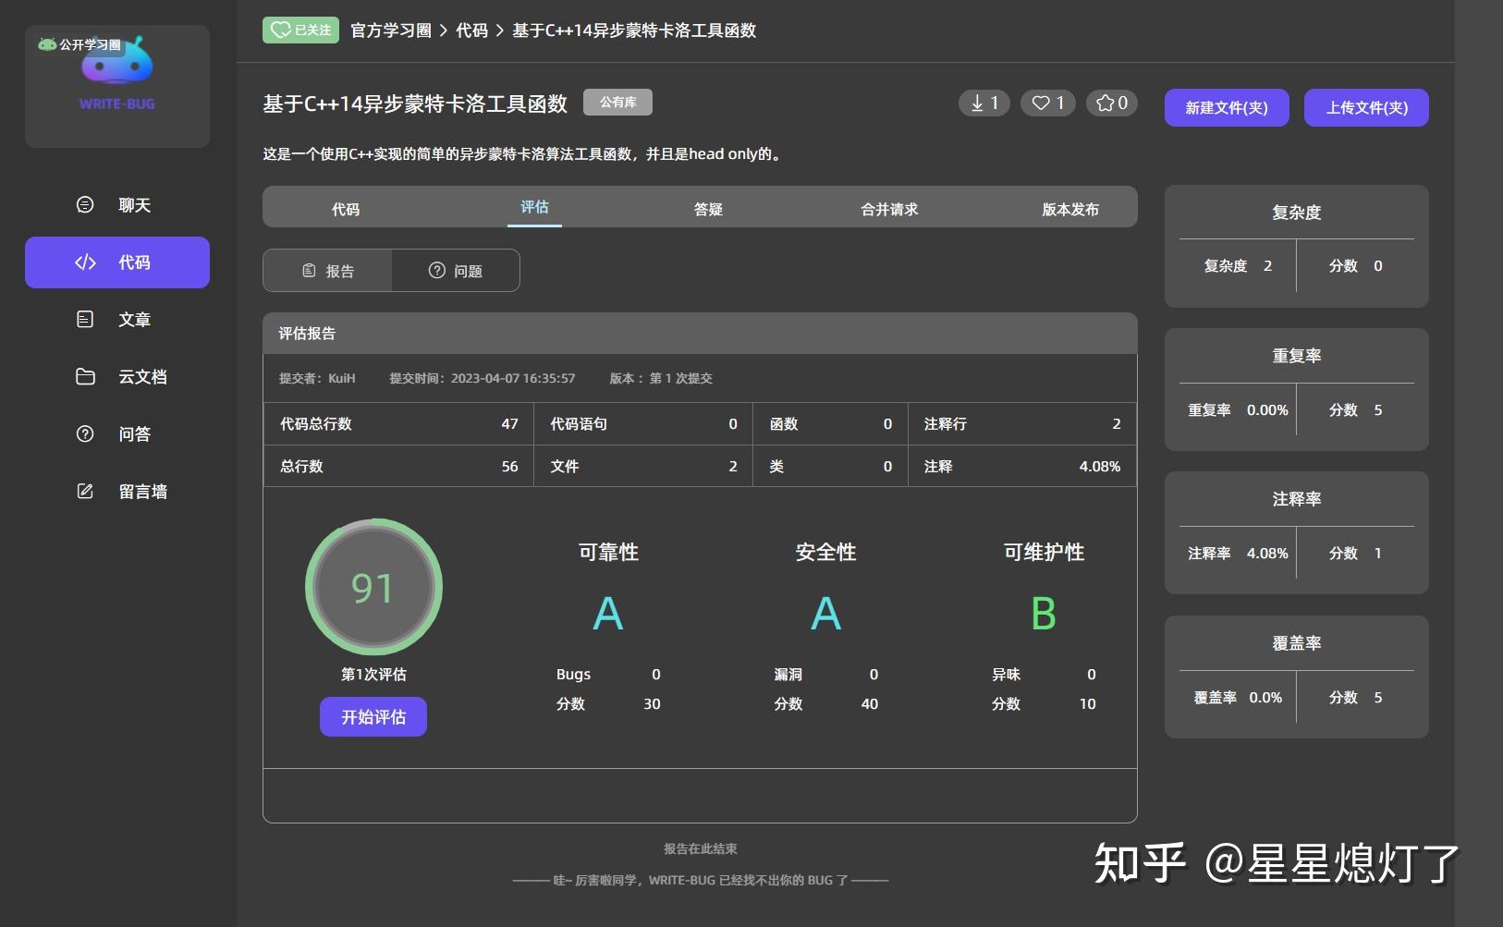Viewport: 1503px width, 927px height.
Task: Click the question mark icon beside 问答
Action: pos(85,434)
